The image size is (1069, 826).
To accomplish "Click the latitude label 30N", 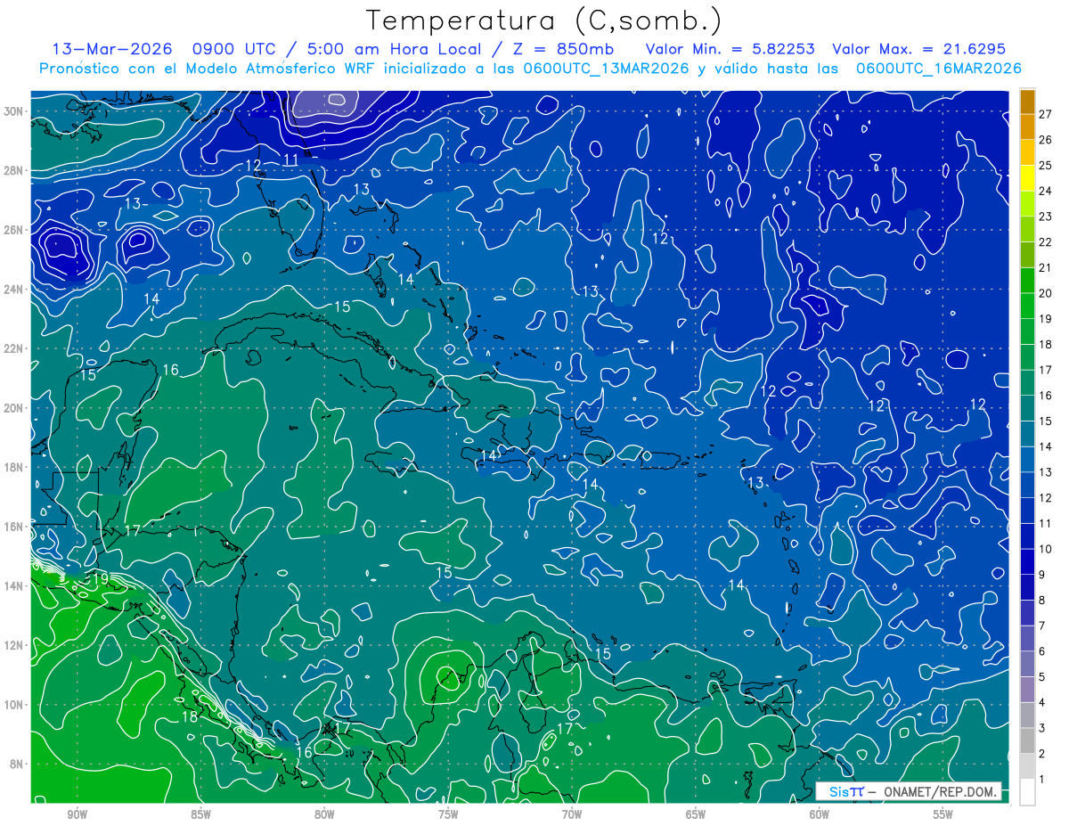I will coord(13,111).
